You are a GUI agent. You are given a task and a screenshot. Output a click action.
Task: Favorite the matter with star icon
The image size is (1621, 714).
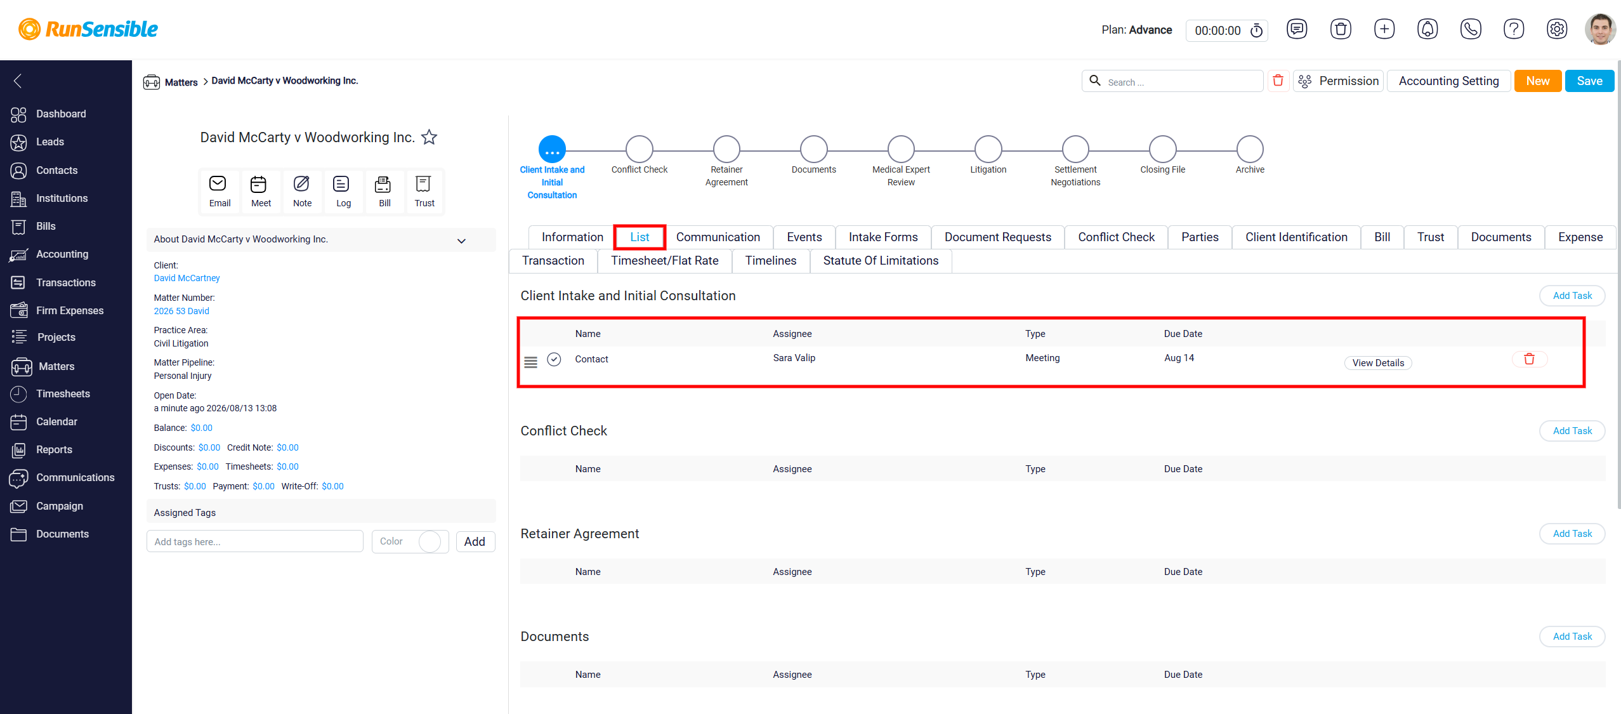click(430, 137)
